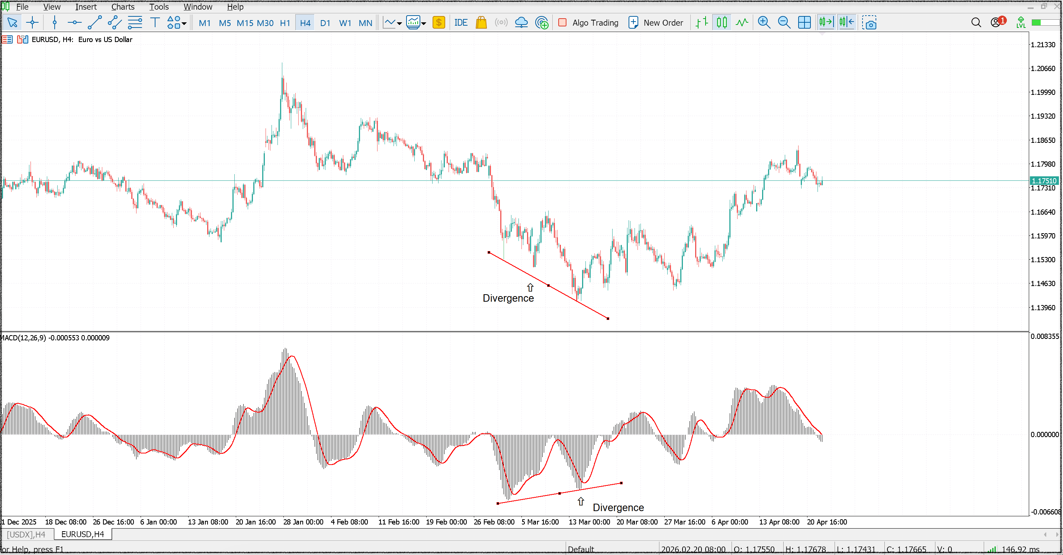This screenshot has height=555, width=1063.
Task: Open the chart templates dropdown
Action: coord(416,23)
